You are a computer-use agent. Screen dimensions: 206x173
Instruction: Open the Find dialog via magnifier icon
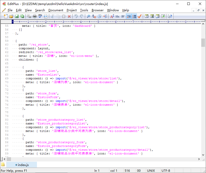click(x=88, y=16)
